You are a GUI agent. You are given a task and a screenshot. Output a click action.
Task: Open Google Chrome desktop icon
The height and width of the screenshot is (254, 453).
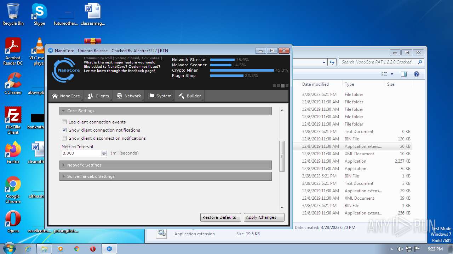click(13, 190)
